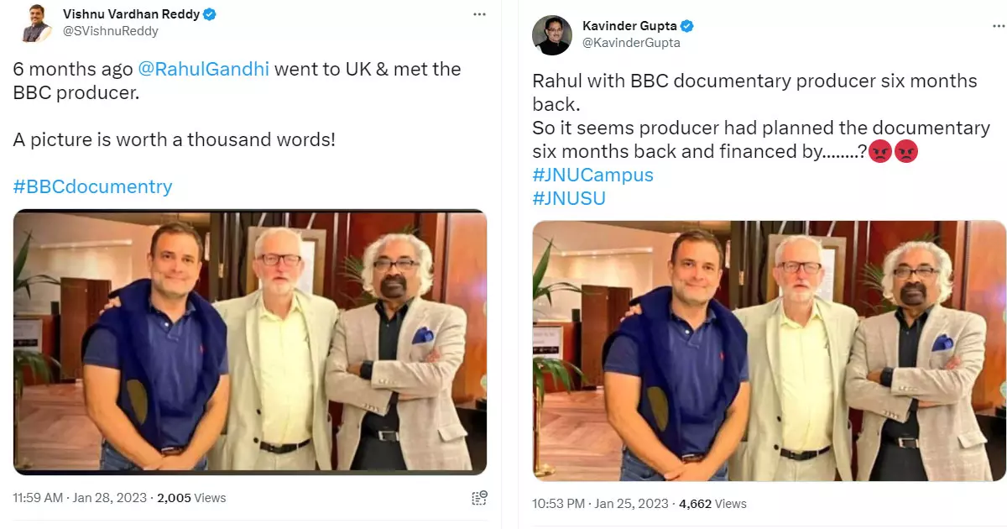The height and width of the screenshot is (529, 1007).
Task: Open the @SVishnuReddy handle link
Action: (x=111, y=31)
